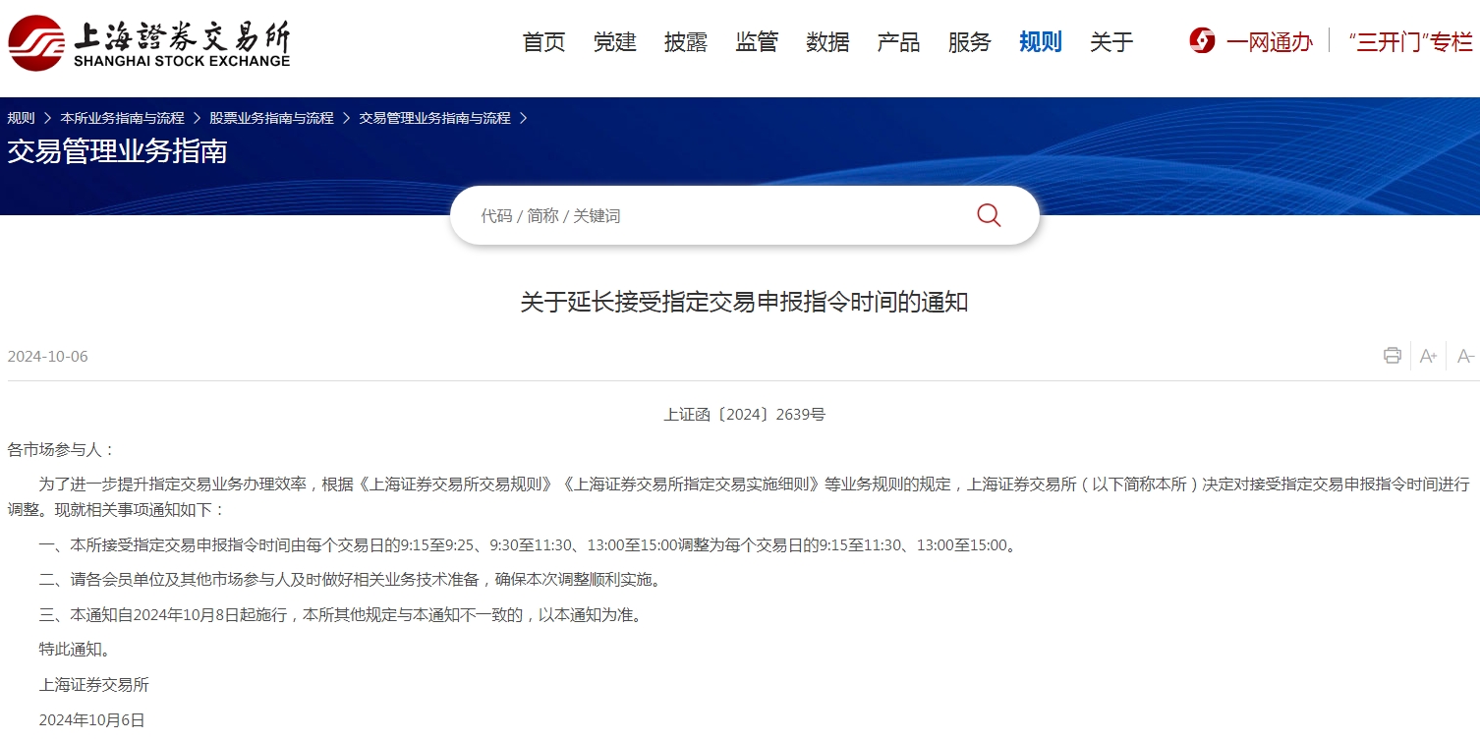1480x741 pixels.
Task: Click the print page icon
Action: coord(1393,356)
